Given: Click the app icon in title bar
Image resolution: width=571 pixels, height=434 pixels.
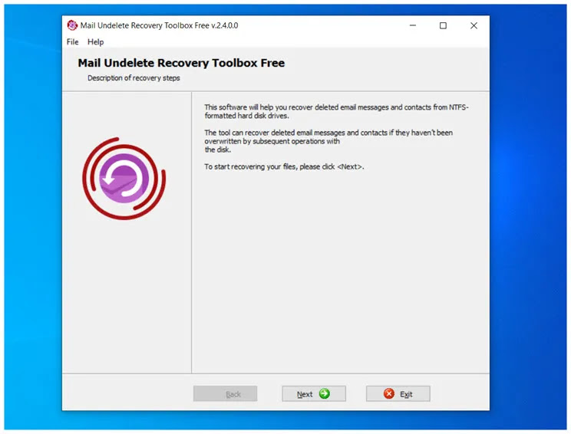Looking at the screenshot, I should 72,25.
